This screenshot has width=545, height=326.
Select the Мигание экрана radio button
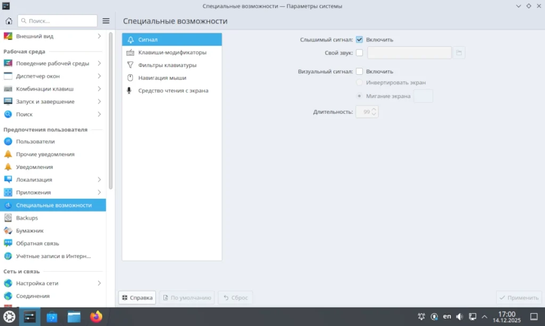(359, 96)
